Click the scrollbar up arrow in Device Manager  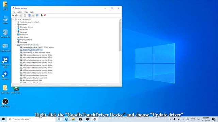pyautogui.click(x=120, y=19)
